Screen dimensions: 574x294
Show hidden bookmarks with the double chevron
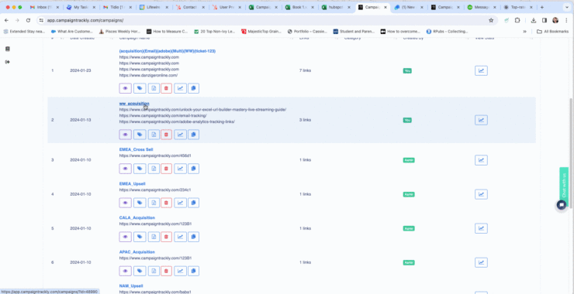tap(524, 32)
